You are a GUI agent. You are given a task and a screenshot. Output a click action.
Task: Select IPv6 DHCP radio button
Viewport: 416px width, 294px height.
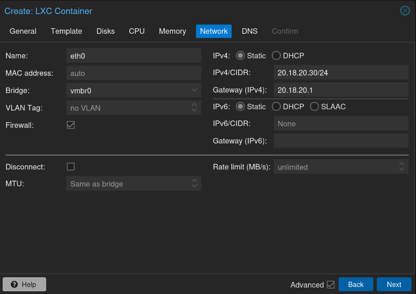pyautogui.click(x=276, y=106)
